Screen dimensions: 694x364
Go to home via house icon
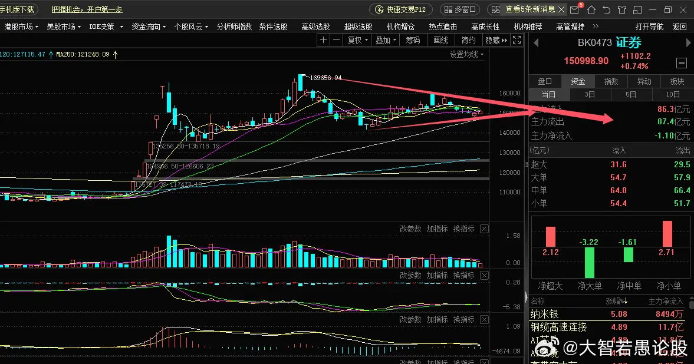point(591,9)
